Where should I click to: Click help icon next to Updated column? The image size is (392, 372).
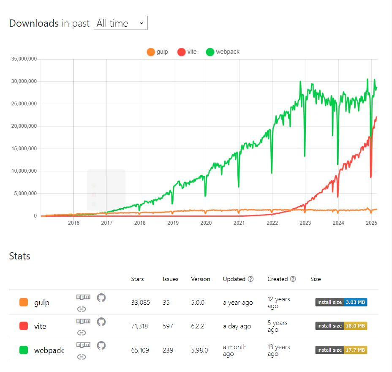pyautogui.click(x=250, y=279)
